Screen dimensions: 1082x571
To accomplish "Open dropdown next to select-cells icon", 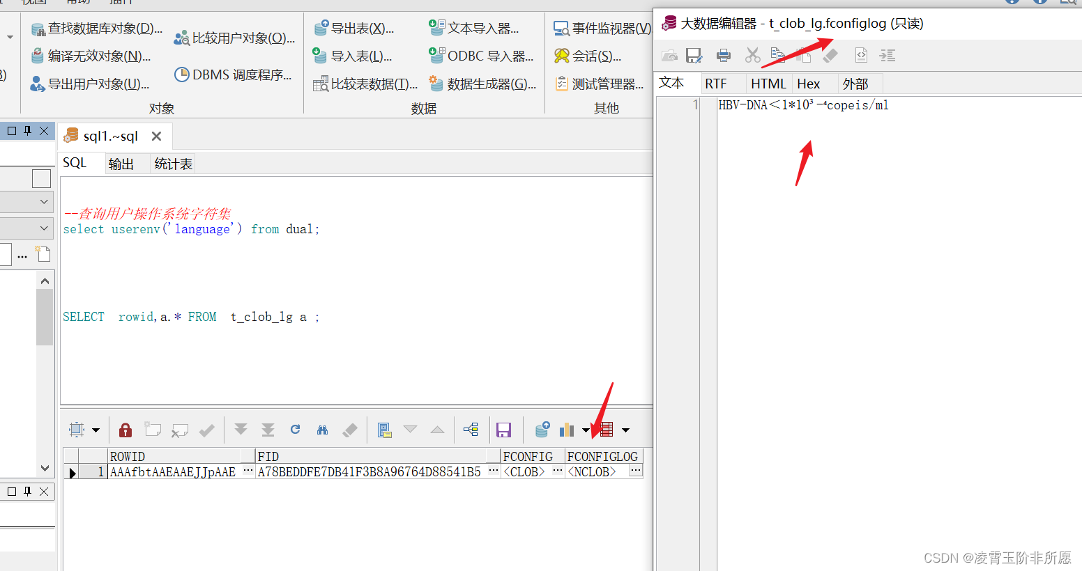I will pos(96,430).
